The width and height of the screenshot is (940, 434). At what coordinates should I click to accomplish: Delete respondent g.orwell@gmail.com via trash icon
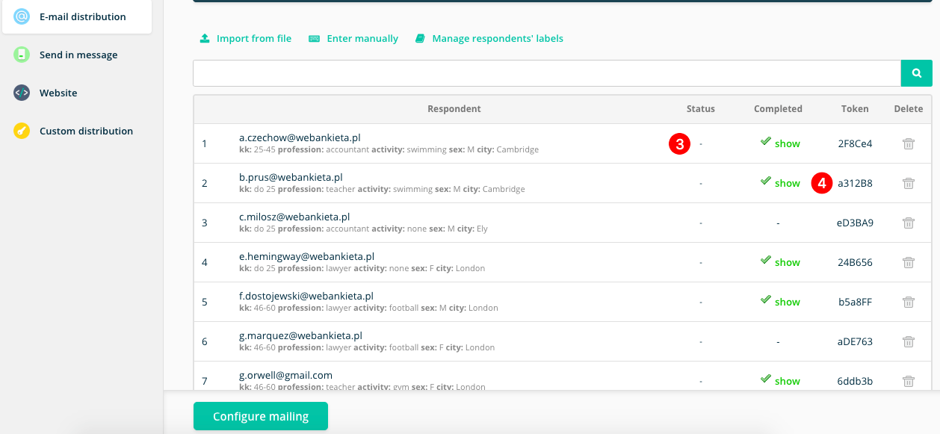point(909,381)
